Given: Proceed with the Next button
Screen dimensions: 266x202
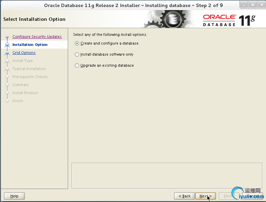Looking at the screenshot, I should coord(206,196).
